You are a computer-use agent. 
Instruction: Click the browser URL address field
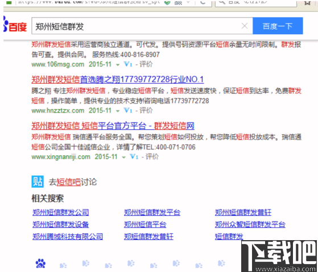coord(89,2)
